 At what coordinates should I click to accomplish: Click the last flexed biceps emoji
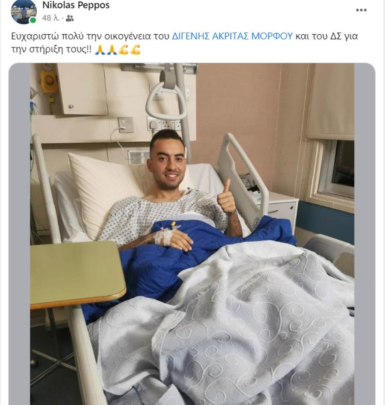pos(136,50)
